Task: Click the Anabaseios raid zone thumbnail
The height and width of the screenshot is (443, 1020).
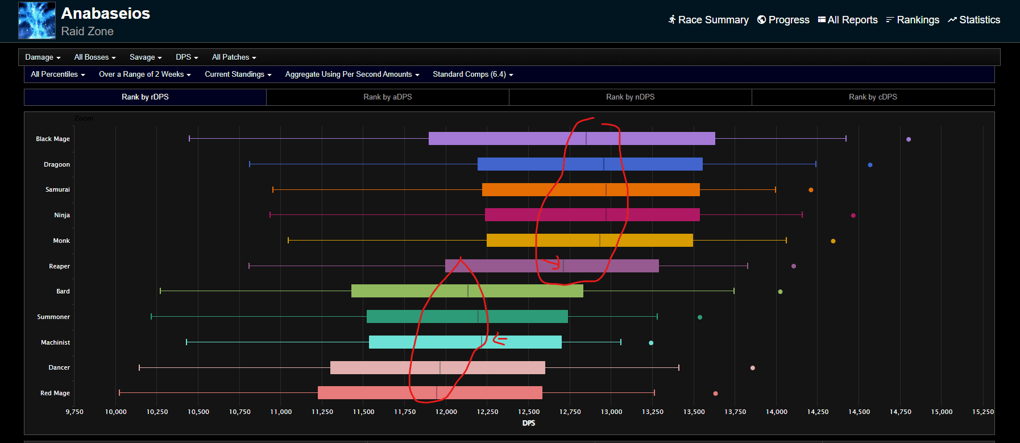Action: [x=37, y=20]
